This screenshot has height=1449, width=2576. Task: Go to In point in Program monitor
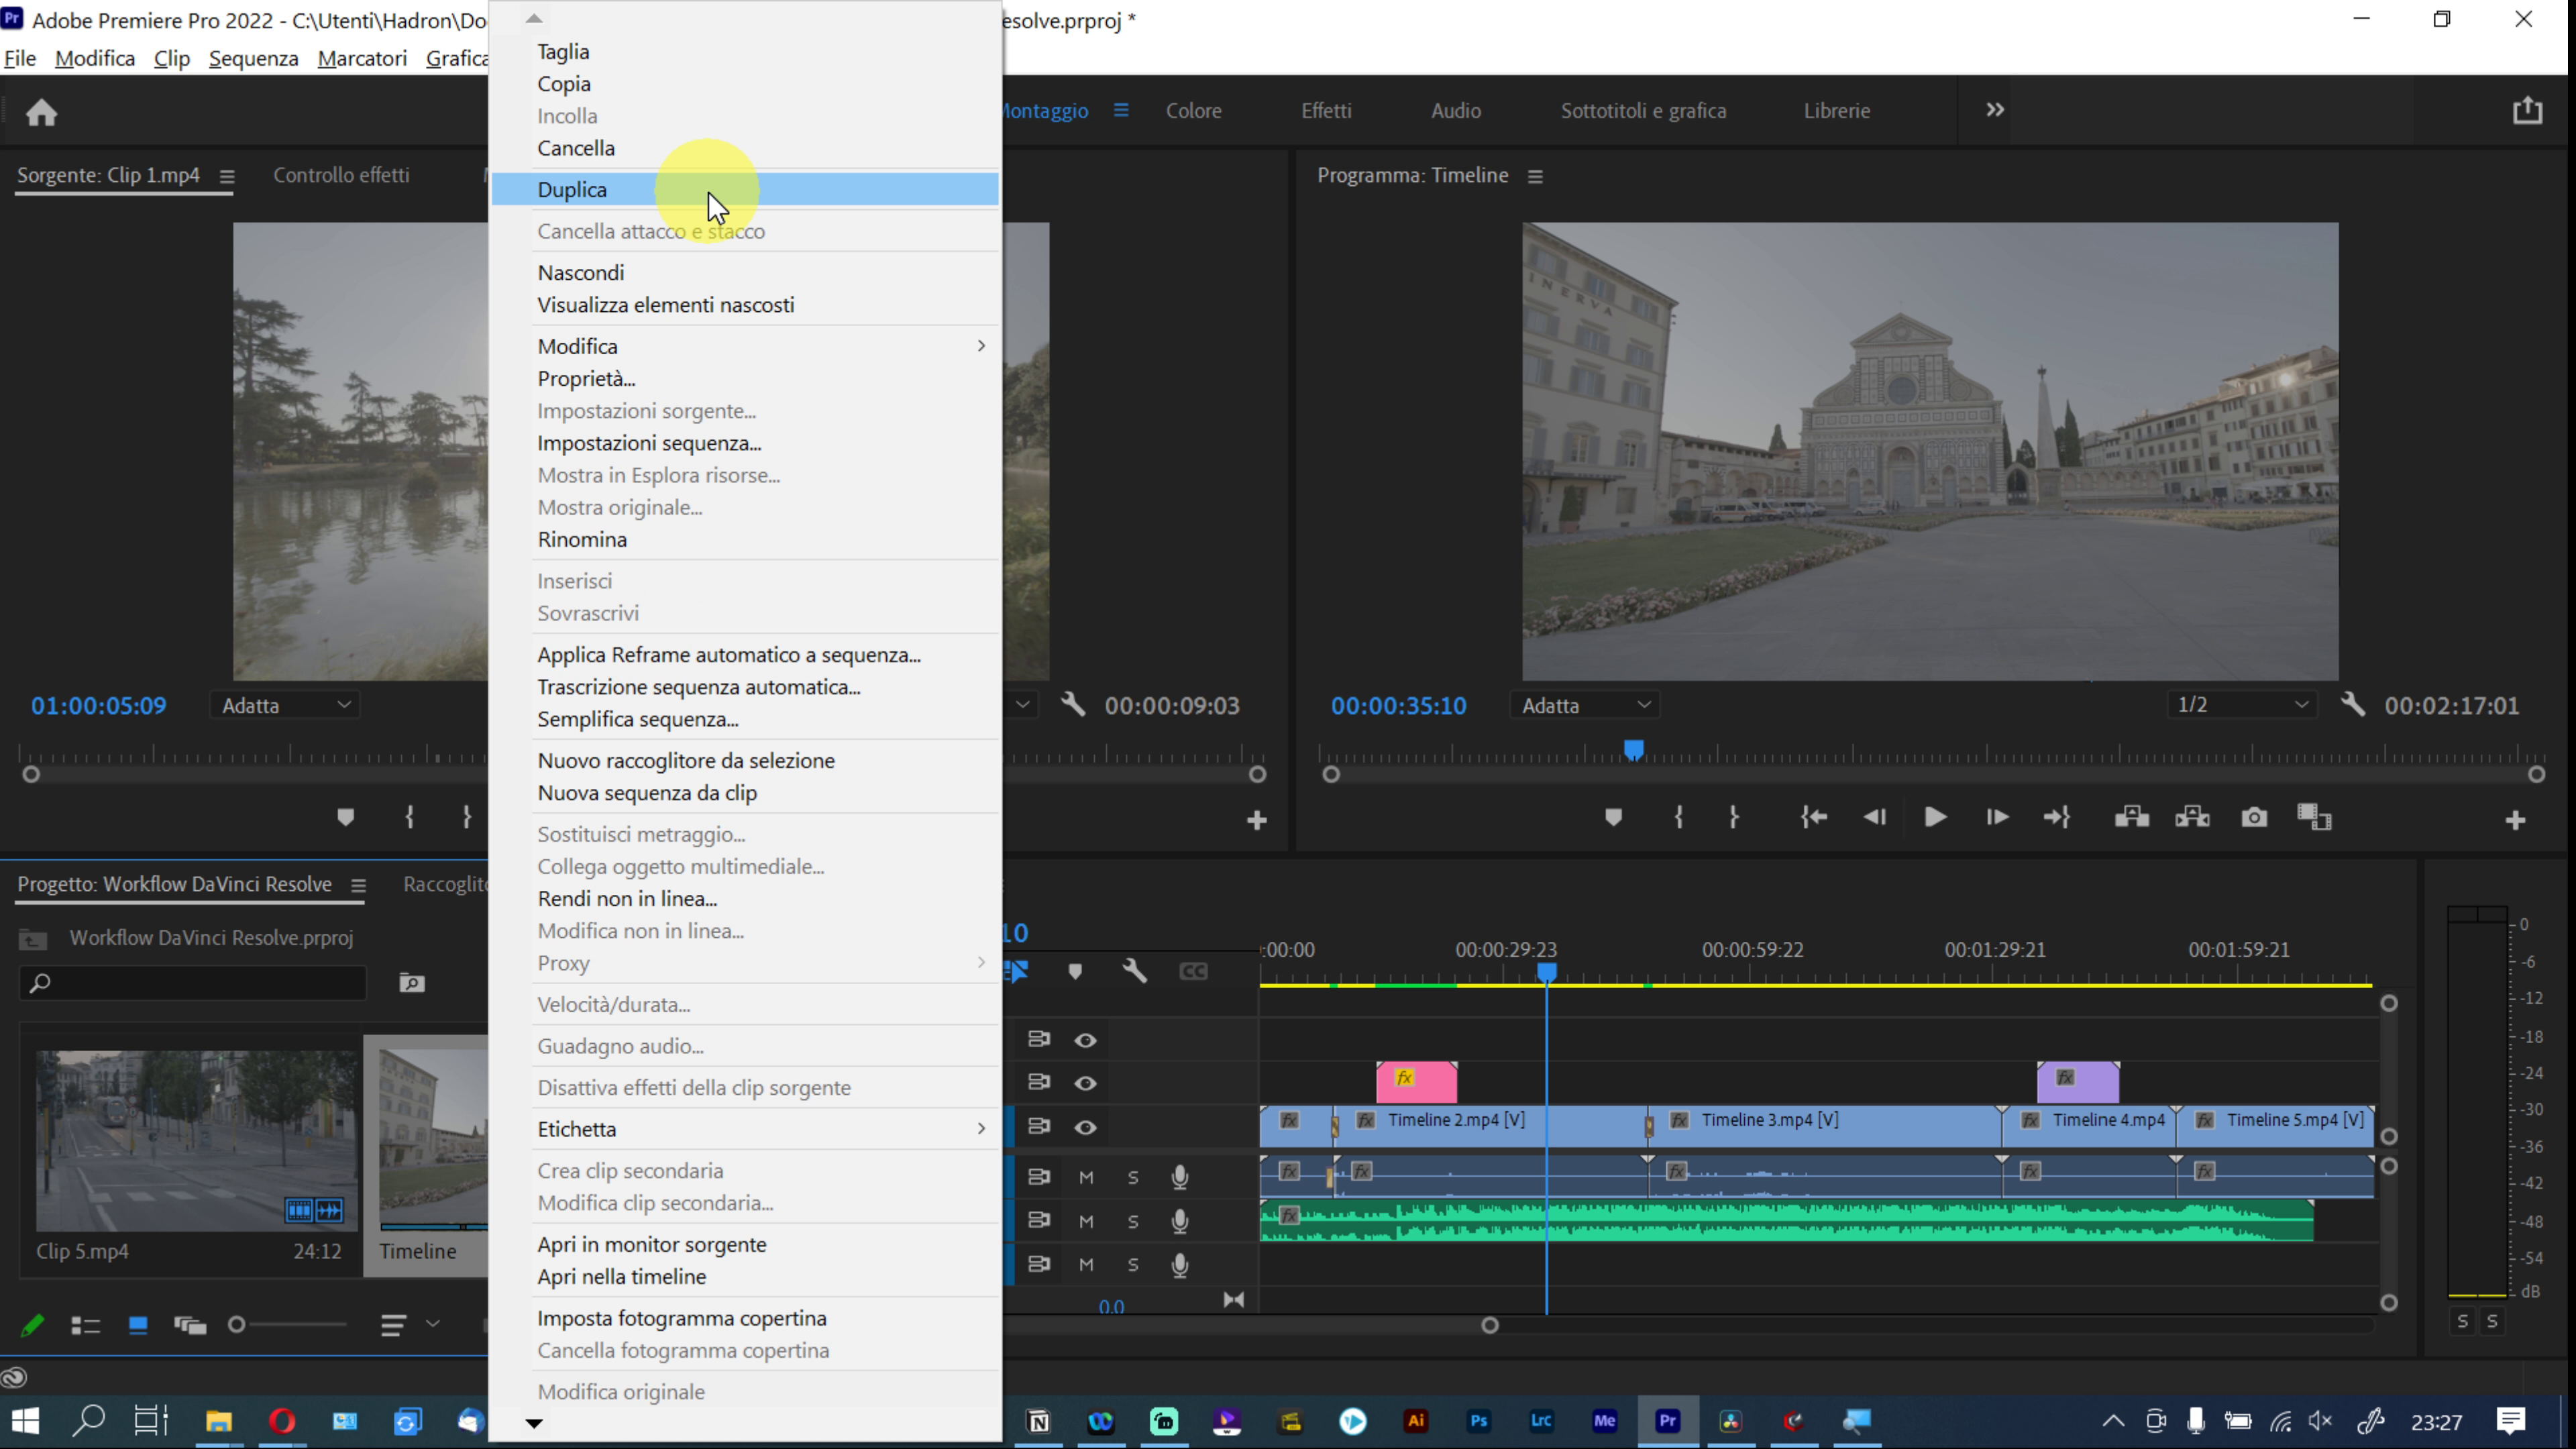(x=1814, y=818)
